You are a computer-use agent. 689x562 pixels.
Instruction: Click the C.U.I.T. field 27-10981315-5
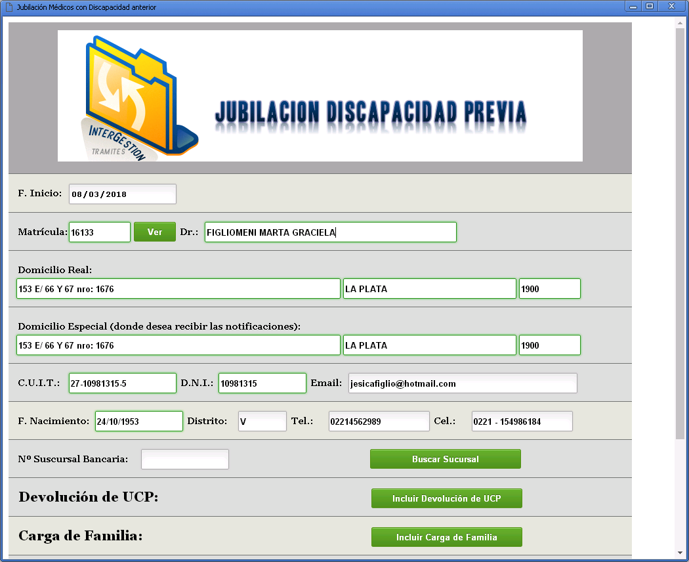[x=123, y=383]
